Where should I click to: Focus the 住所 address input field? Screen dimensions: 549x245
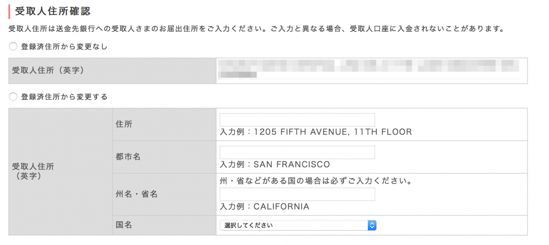click(x=297, y=120)
